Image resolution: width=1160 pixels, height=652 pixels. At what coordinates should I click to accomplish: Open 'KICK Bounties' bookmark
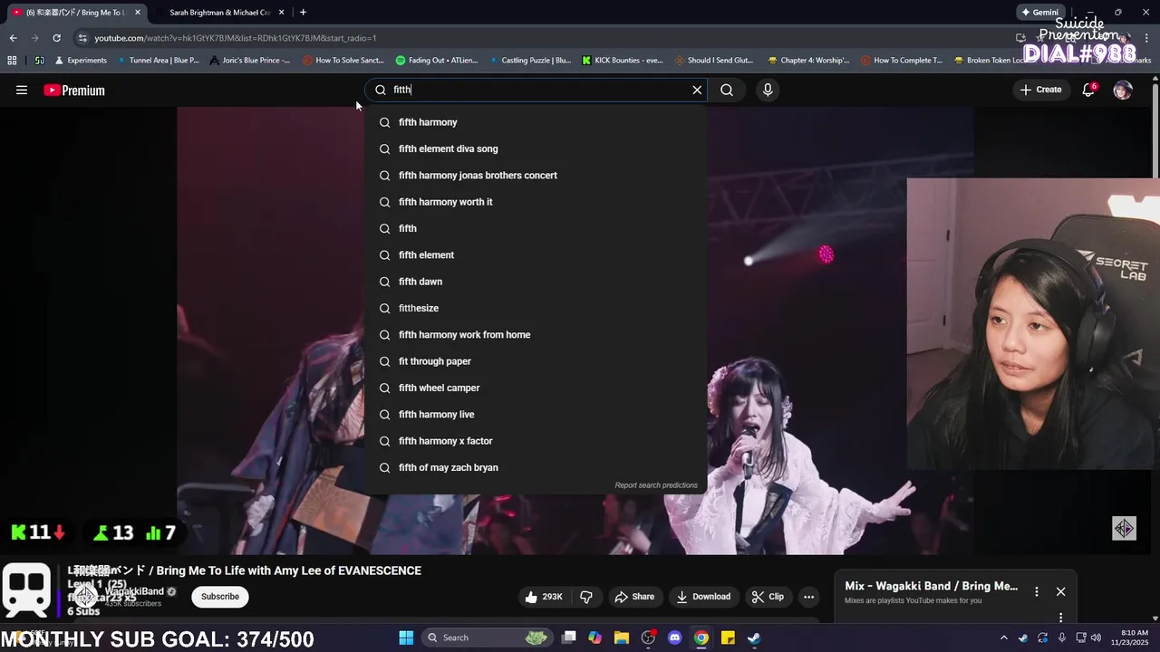coord(623,61)
